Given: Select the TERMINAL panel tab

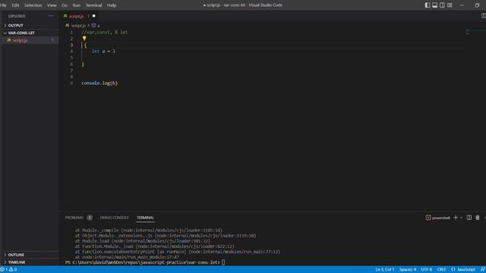Looking at the screenshot, I should point(145,218).
